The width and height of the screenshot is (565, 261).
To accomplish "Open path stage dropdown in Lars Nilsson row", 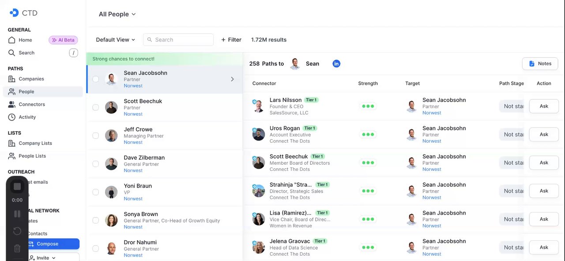I will 512,106.
